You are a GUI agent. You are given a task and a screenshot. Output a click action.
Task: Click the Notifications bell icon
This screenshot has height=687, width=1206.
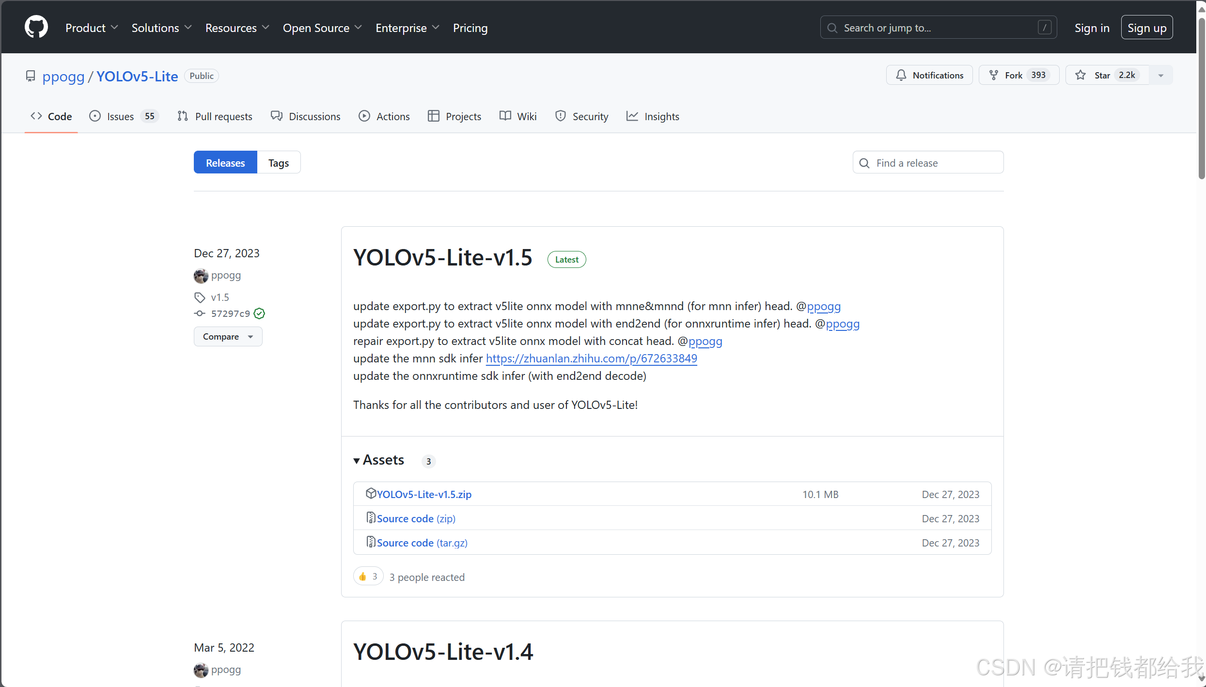coord(901,75)
